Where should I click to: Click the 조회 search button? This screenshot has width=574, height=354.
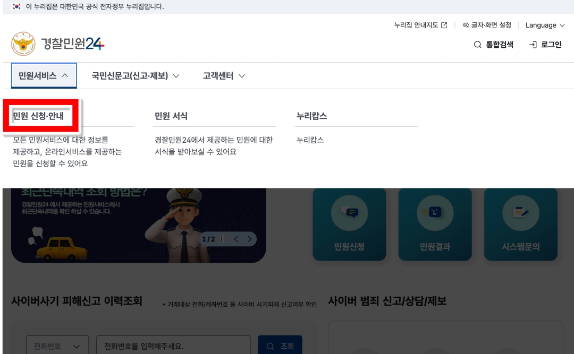280,346
